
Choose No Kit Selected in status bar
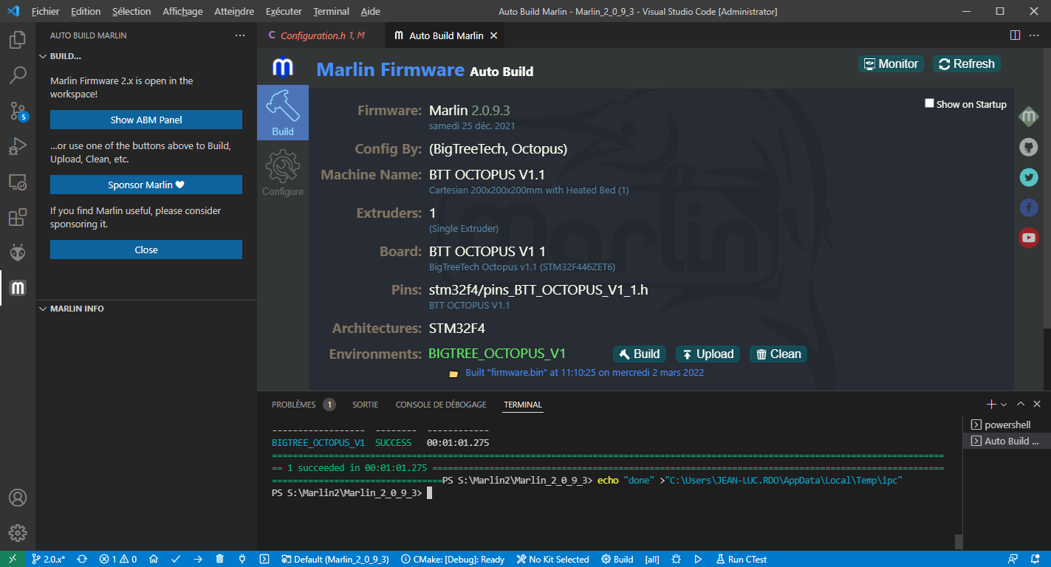(x=552, y=560)
